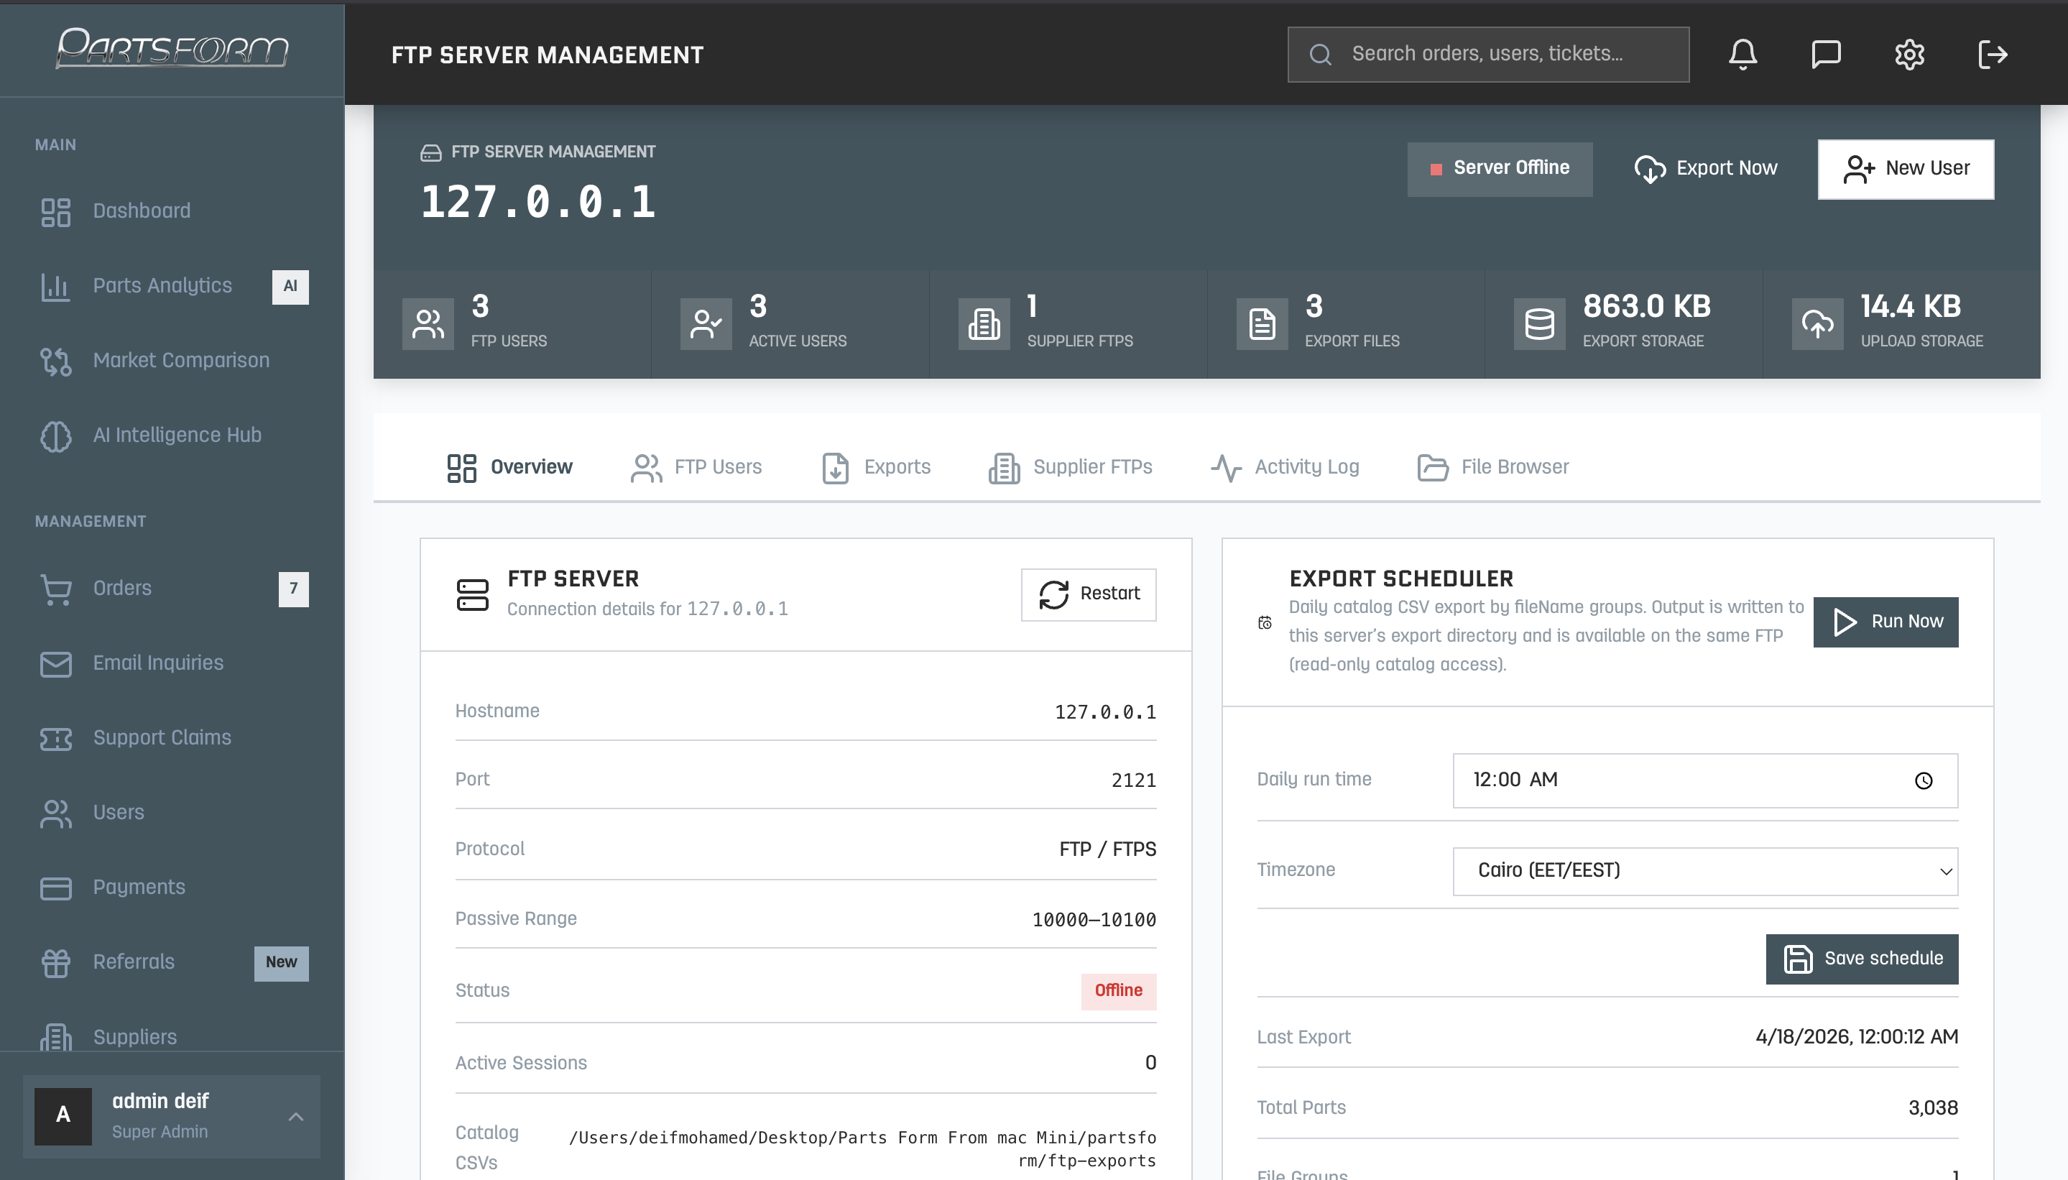Screen dimensions: 2068x1180
Task: Open the Activity Log tab
Action: (1285, 468)
